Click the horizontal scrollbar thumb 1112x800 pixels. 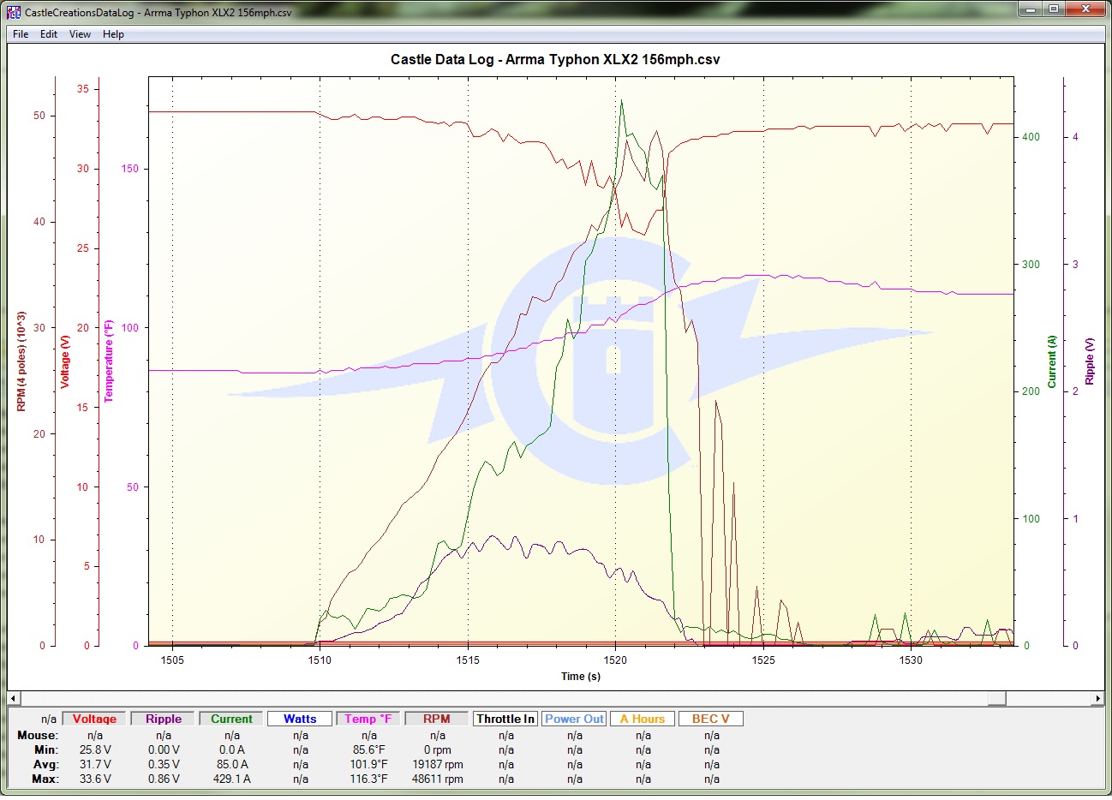tap(996, 699)
